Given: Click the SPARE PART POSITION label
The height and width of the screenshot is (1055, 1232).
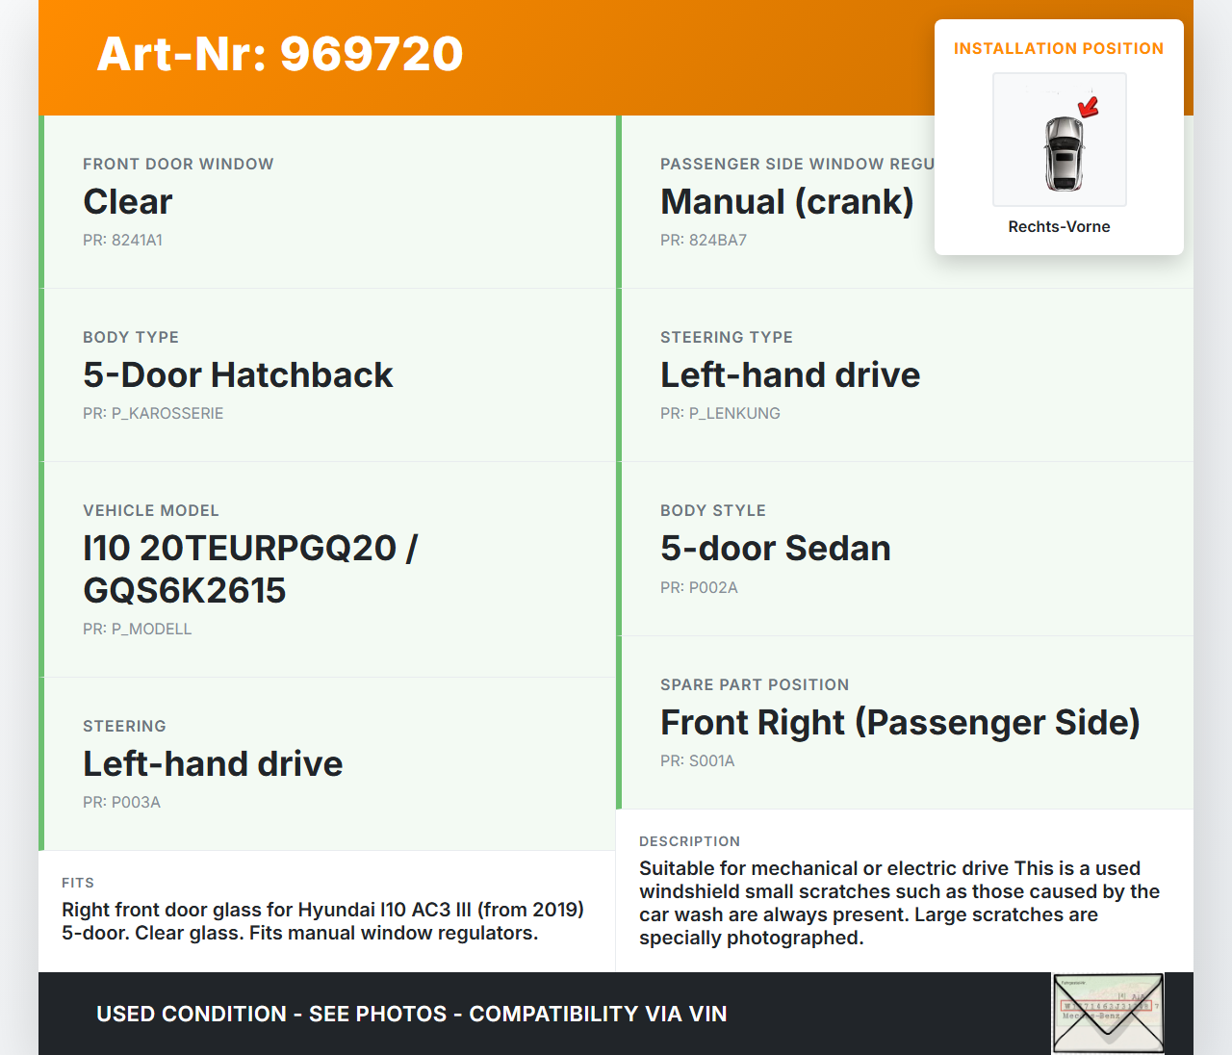Looking at the screenshot, I should (x=755, y=684).
